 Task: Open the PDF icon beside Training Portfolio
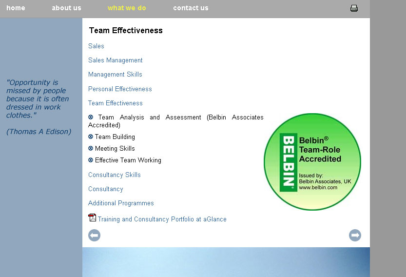(92, 218)
